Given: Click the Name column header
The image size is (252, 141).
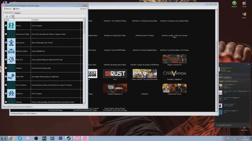Looking at the screenshot, I should [18, 20].
